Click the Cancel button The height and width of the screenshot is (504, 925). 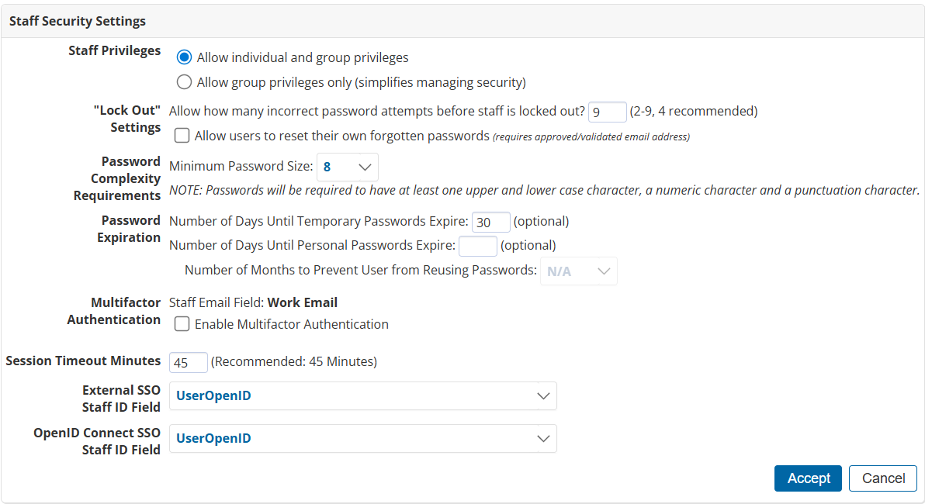883,478
